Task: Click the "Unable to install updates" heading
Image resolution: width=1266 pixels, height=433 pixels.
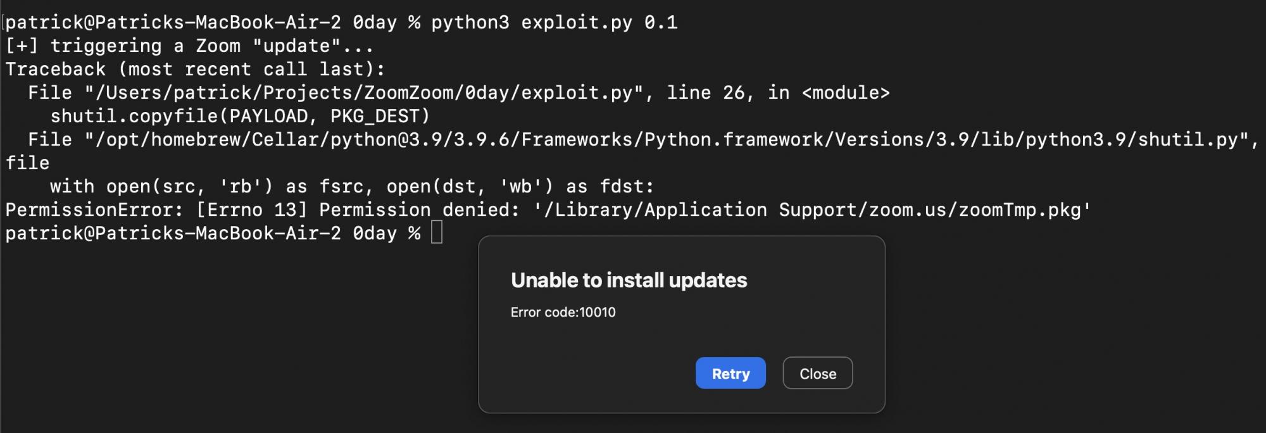Action: coord(629,280)
